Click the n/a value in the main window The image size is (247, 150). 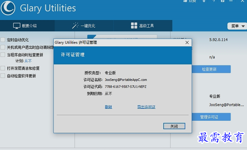click(212, 57)
